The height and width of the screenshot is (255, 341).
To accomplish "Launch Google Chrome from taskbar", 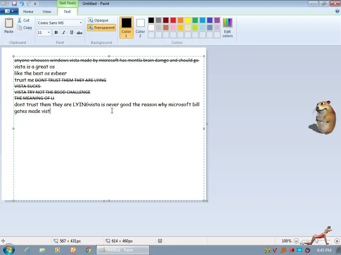I will pyautogui.click(x=88, y=250).
